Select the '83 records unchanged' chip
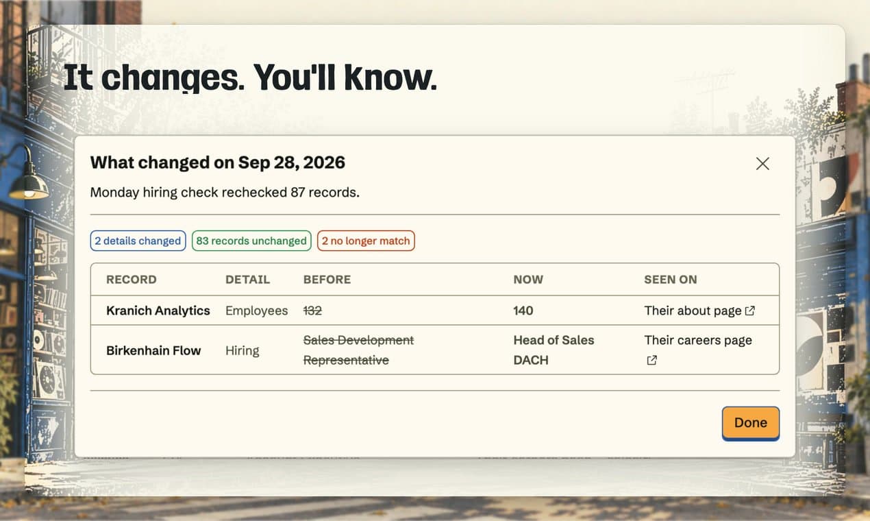 251,241
